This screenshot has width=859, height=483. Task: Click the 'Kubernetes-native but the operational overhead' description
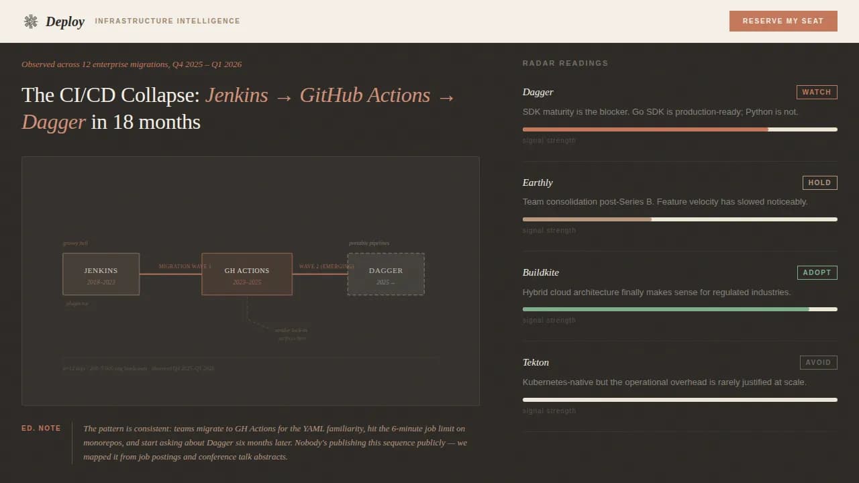(664, 382)
